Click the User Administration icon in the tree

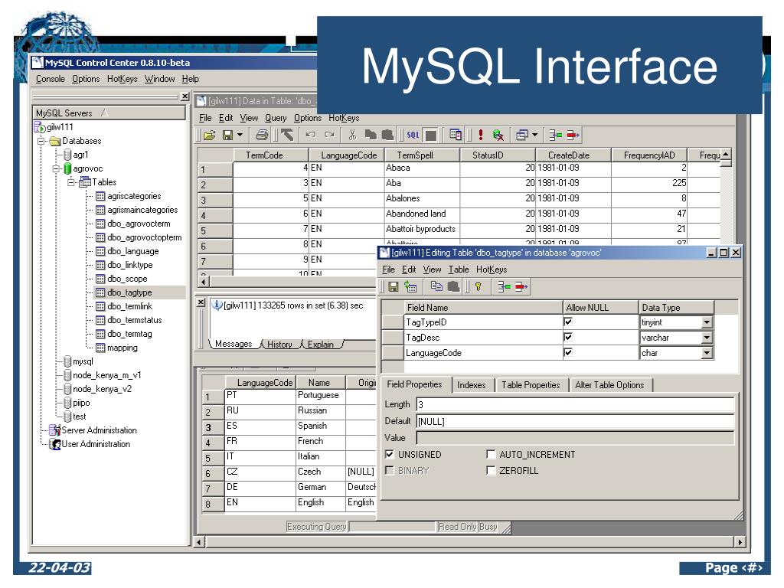tap(55, 444)
